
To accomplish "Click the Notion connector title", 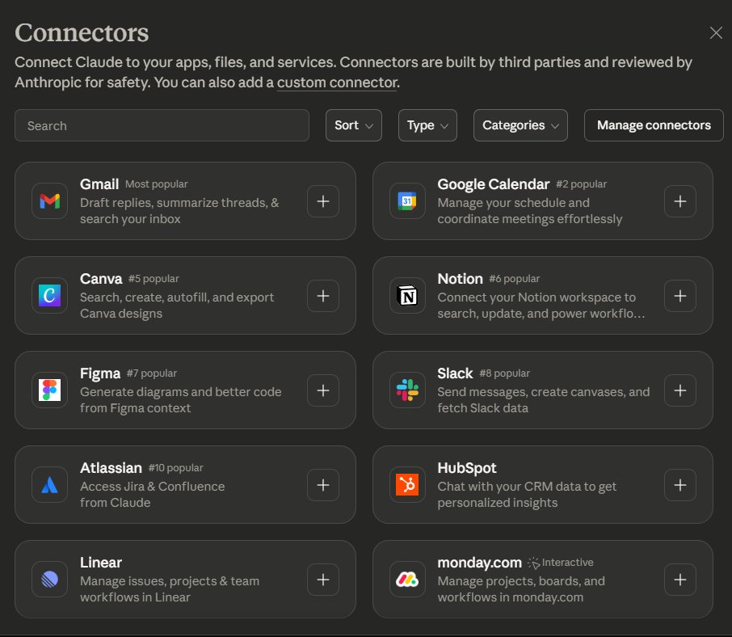I will [460, 279].
